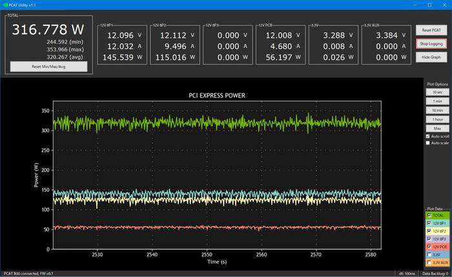Click the 2550 tick on the time axis
Image resolution: width=452 pixels, height=277 pixels.
[207, 254]
